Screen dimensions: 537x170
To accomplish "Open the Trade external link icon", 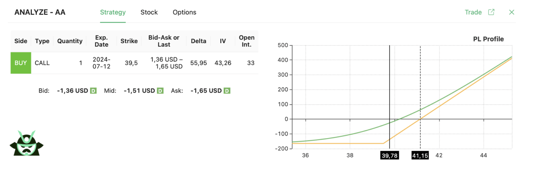I will click(x=491, y=12).
